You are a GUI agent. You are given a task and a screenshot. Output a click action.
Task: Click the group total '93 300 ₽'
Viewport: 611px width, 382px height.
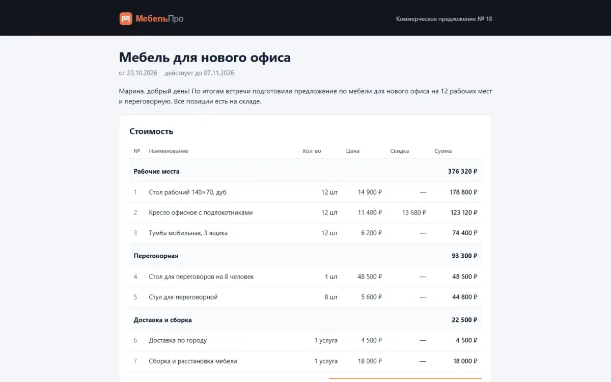click(x=464, y=256)
